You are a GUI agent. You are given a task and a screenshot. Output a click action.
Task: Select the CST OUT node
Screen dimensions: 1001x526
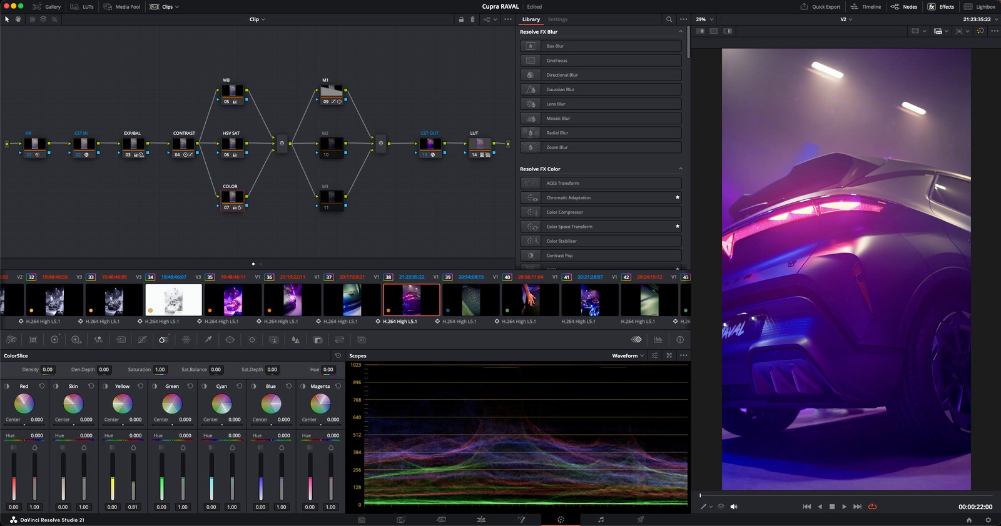point(430,147)
